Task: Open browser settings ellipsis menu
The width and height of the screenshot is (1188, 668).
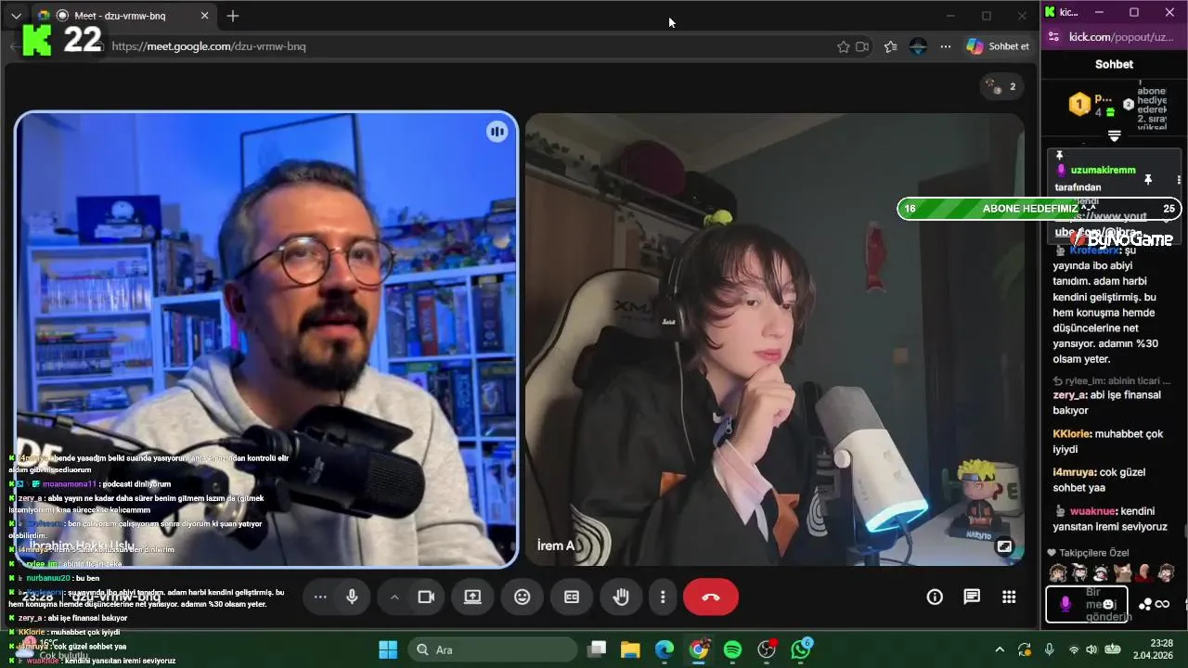Action: [946, 46]
